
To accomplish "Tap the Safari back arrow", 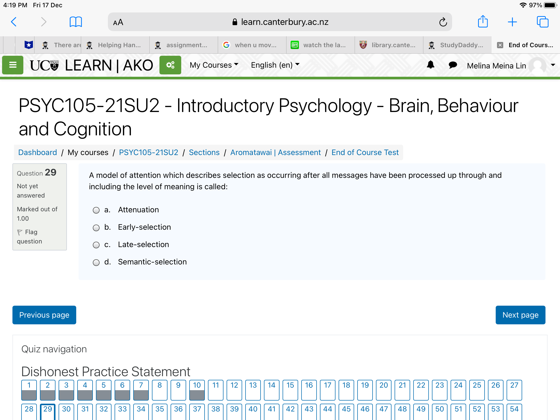I will (x=14, y=22).
